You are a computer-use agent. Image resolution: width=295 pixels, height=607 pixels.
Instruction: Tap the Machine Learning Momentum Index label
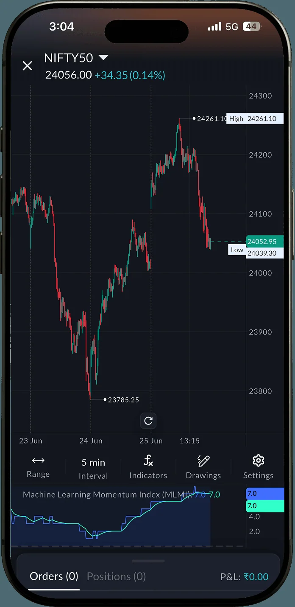click(108, 495)
